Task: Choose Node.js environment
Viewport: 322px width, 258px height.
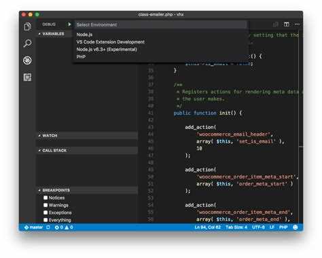Action: [161, 35]
